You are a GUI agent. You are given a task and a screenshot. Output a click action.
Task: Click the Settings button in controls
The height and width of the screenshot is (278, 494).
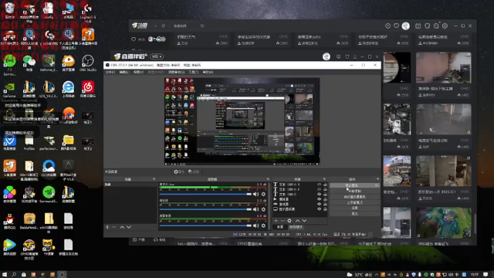pyautogui.click(x=355, y=208)
